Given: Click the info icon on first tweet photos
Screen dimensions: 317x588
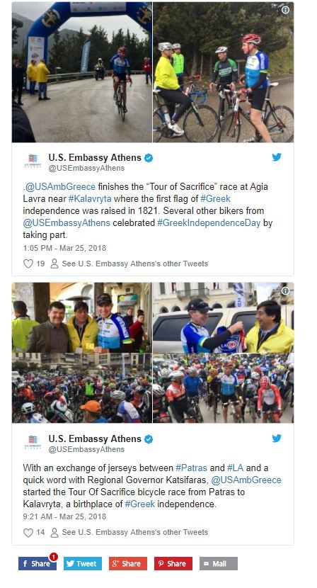Looking at the screenshot, I should 286,10.
